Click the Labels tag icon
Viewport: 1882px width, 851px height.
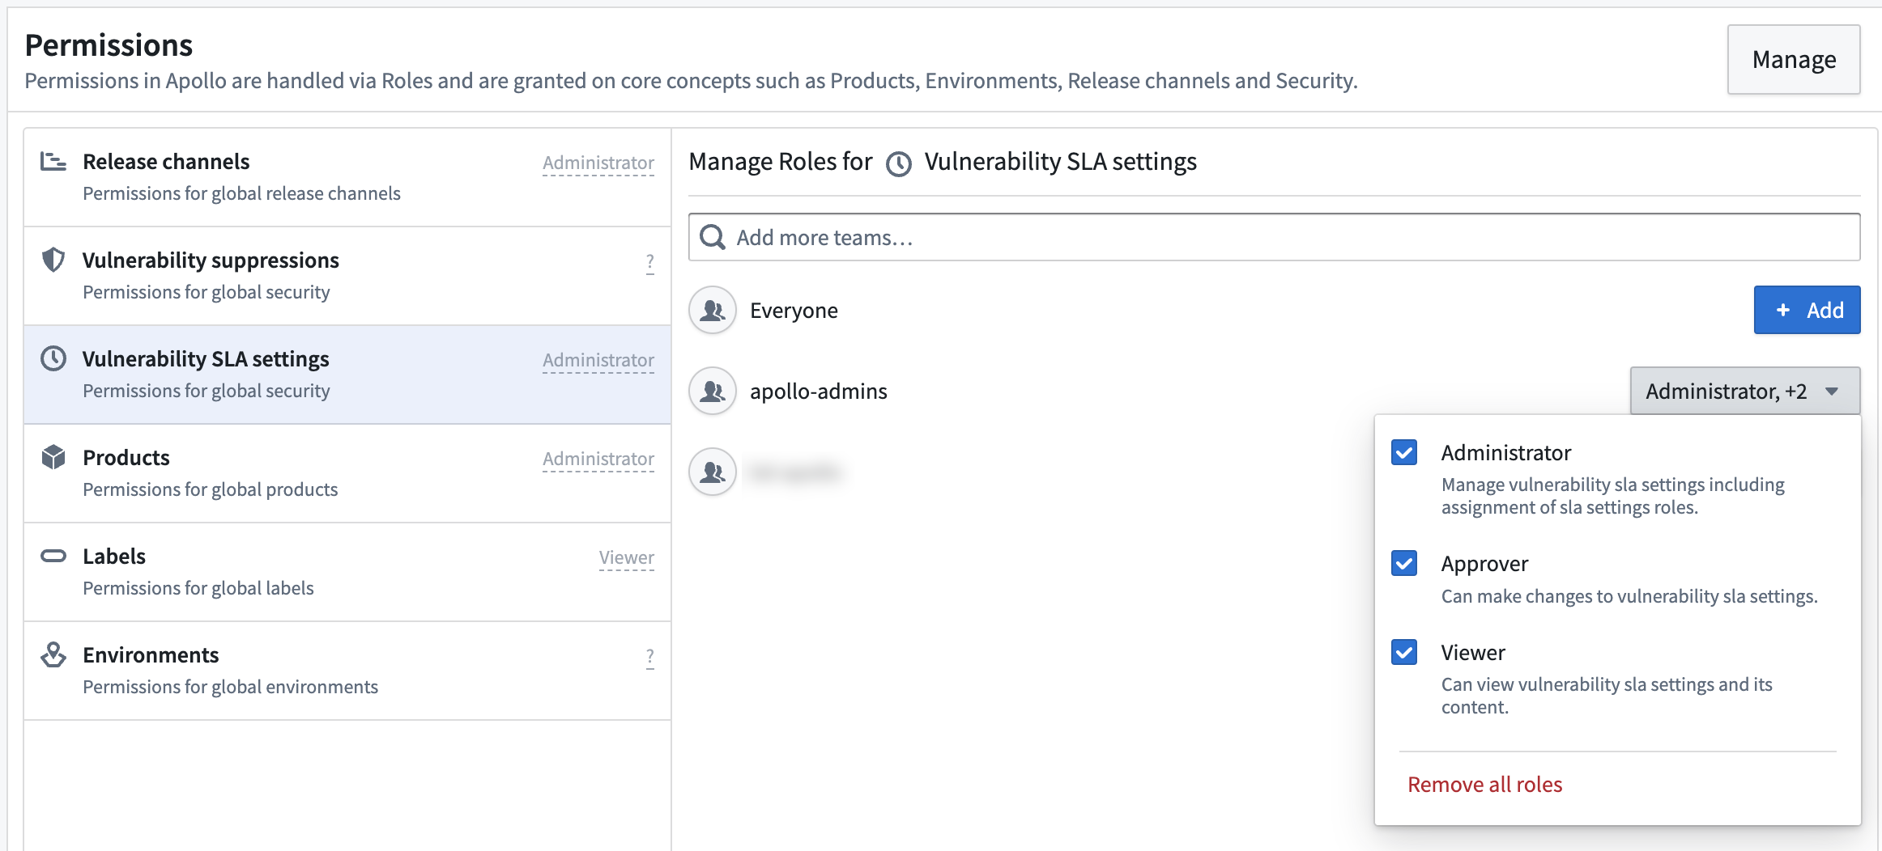coord(53,556)
